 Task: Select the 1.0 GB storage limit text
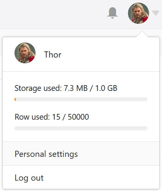tap(106, 88)
